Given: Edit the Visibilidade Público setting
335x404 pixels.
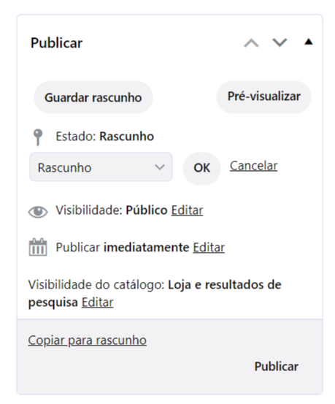Looking at the screenshot, I should pos(187,210).
